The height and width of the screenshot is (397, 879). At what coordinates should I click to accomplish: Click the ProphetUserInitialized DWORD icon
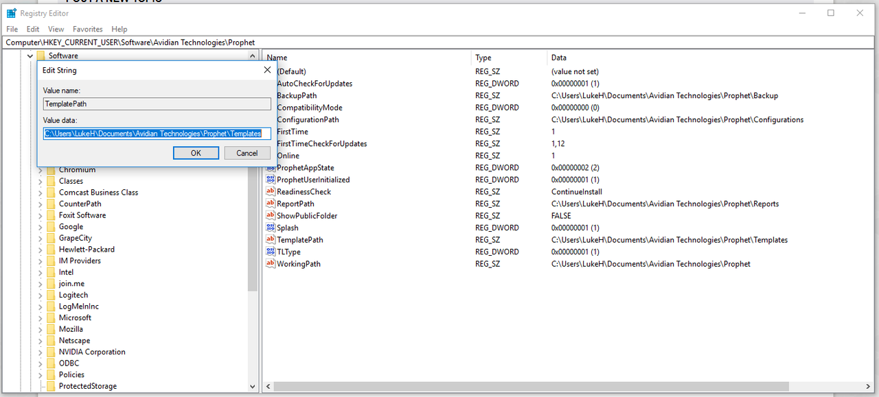pyautogui.click(x=271, y=180)
